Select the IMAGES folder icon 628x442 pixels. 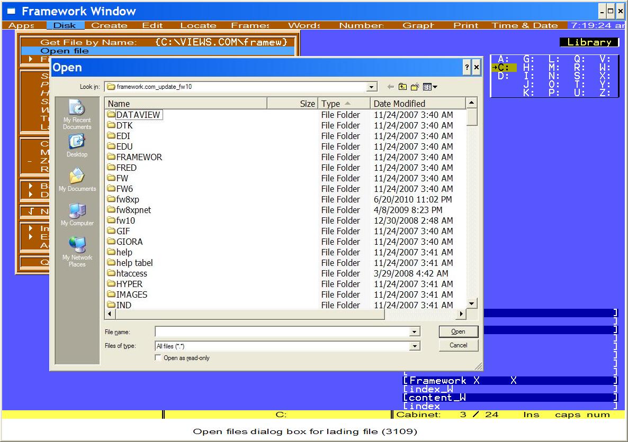tap(111, 294)
